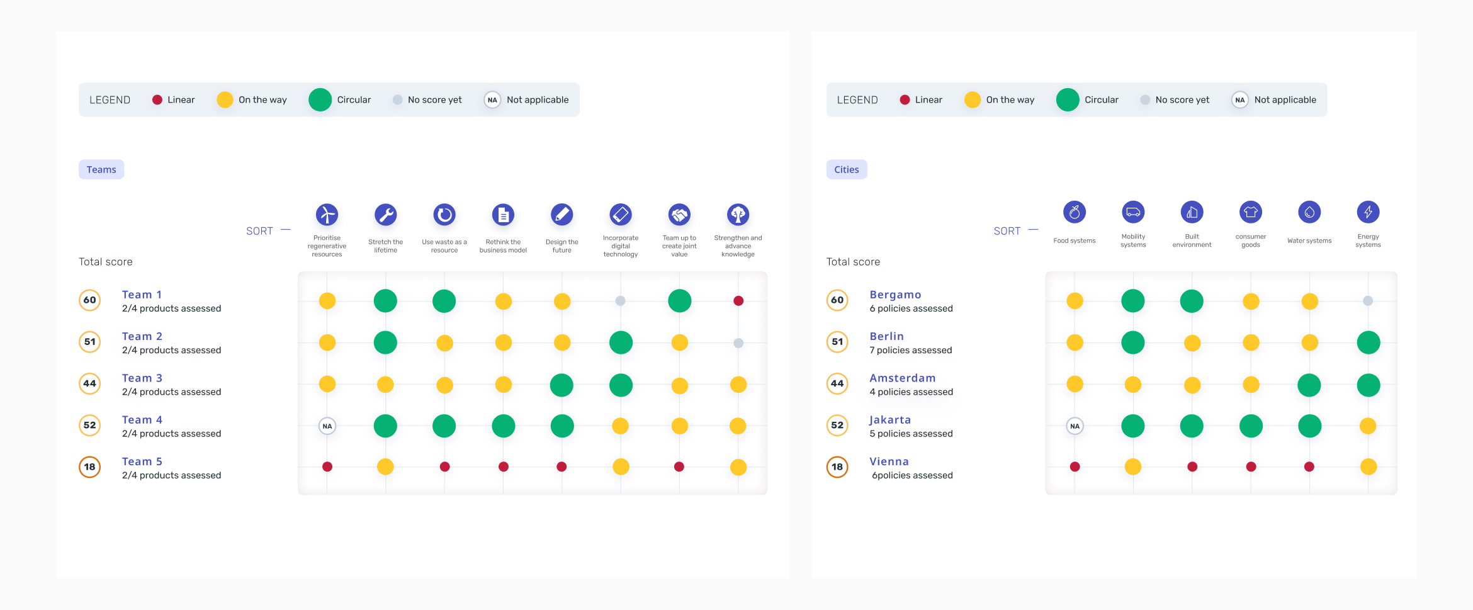Screen dimensions: 1473x610
Task: Open the SORT control above Cities total score
Action: click(x=1016, y=231)
